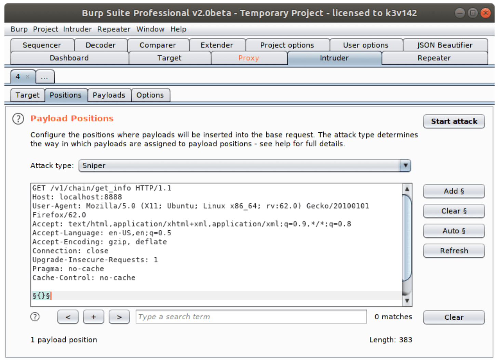This screenshot has height=361, width=499.
Task: Open the Intruder Target sub-tab
Action: 28,95
